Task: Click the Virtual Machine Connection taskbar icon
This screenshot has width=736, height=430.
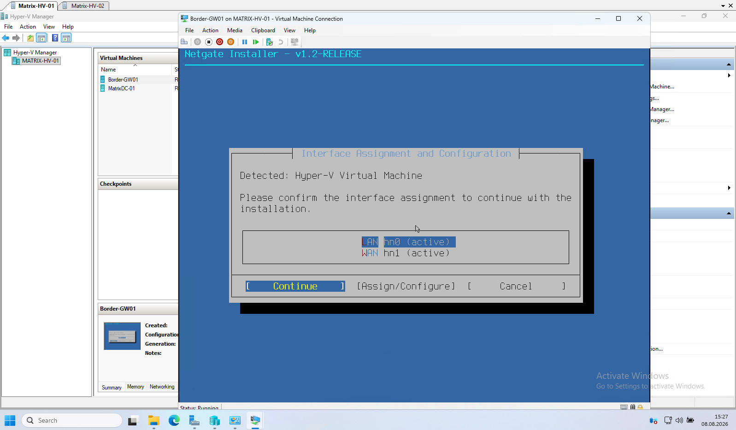Action: coord(255,420)
